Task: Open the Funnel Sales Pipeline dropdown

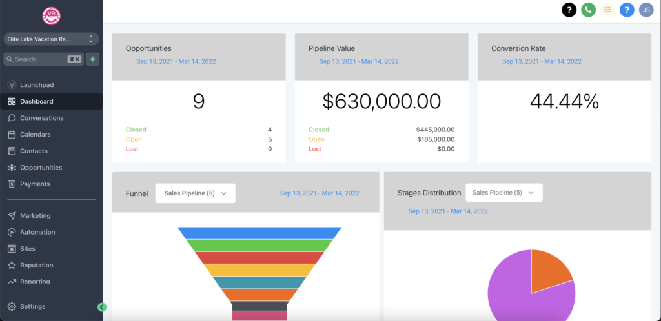Action: pyautogui.click(x=195, y=193)
